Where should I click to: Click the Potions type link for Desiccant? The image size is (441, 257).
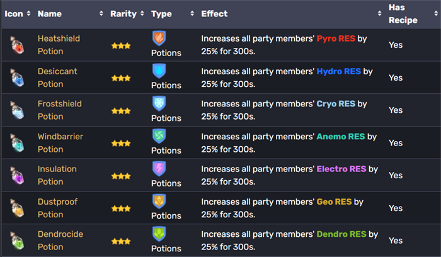(166, 85)
